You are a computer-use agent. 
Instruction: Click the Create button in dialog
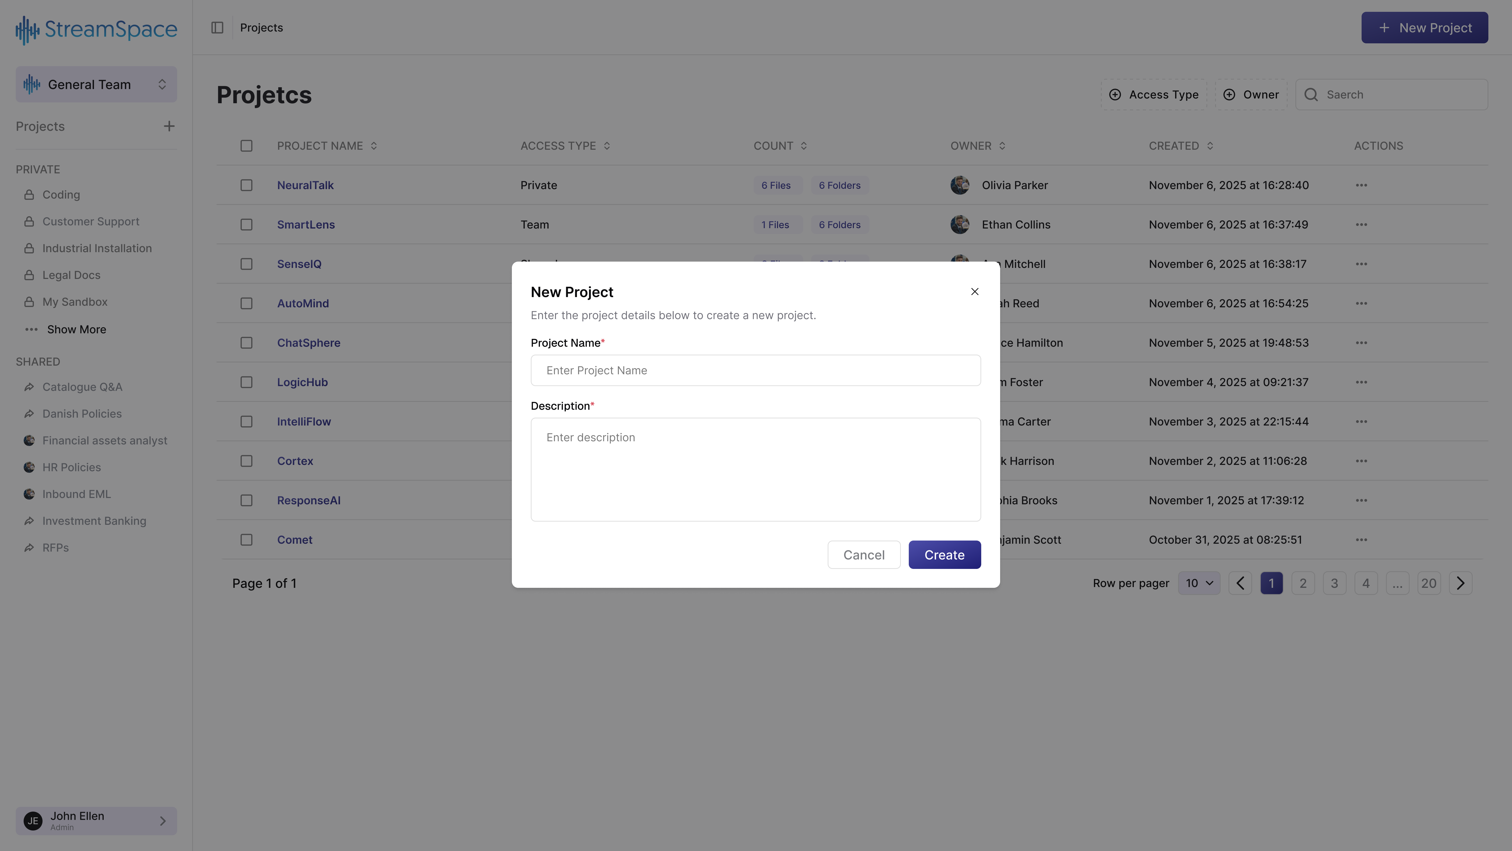pyautogui.click(x=944, y=555)
